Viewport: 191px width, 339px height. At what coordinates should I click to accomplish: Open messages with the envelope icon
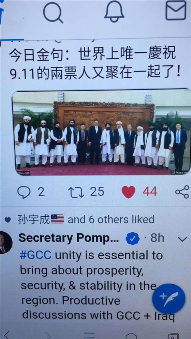tap(176, 11)
